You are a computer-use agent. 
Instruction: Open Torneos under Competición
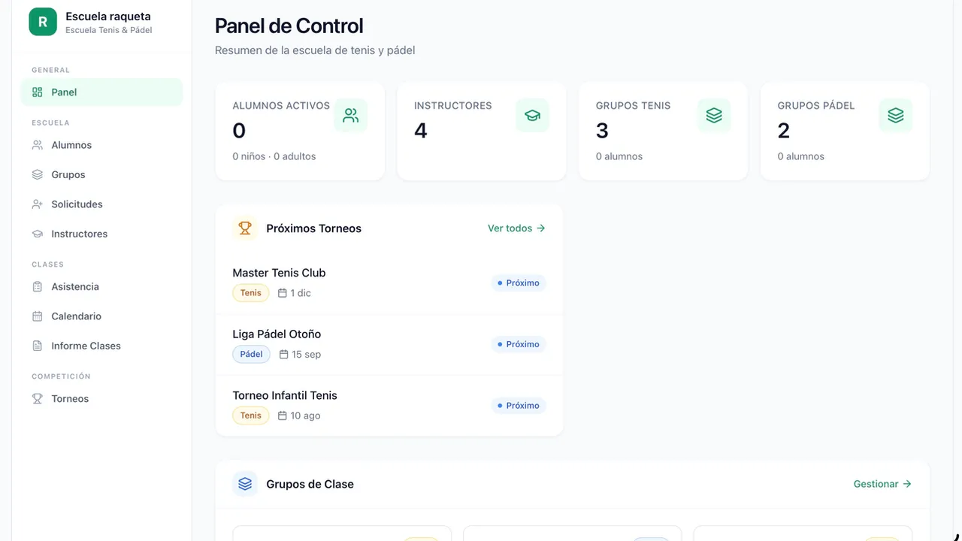point(101,399)
